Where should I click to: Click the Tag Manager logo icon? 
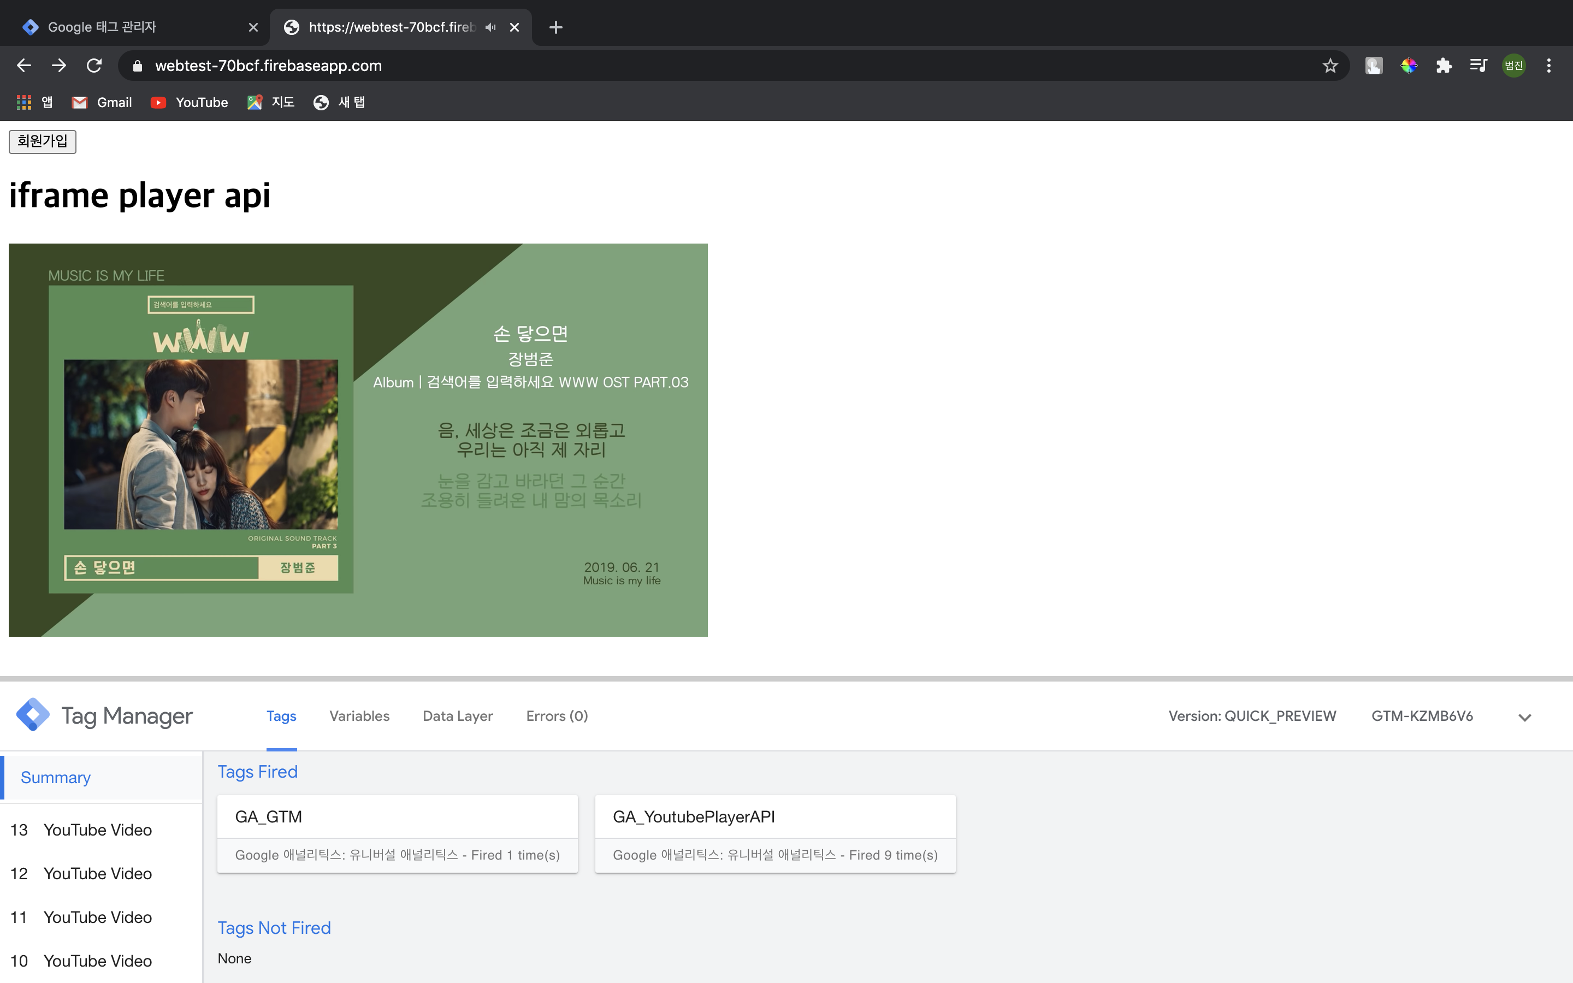tap(33, 715)
